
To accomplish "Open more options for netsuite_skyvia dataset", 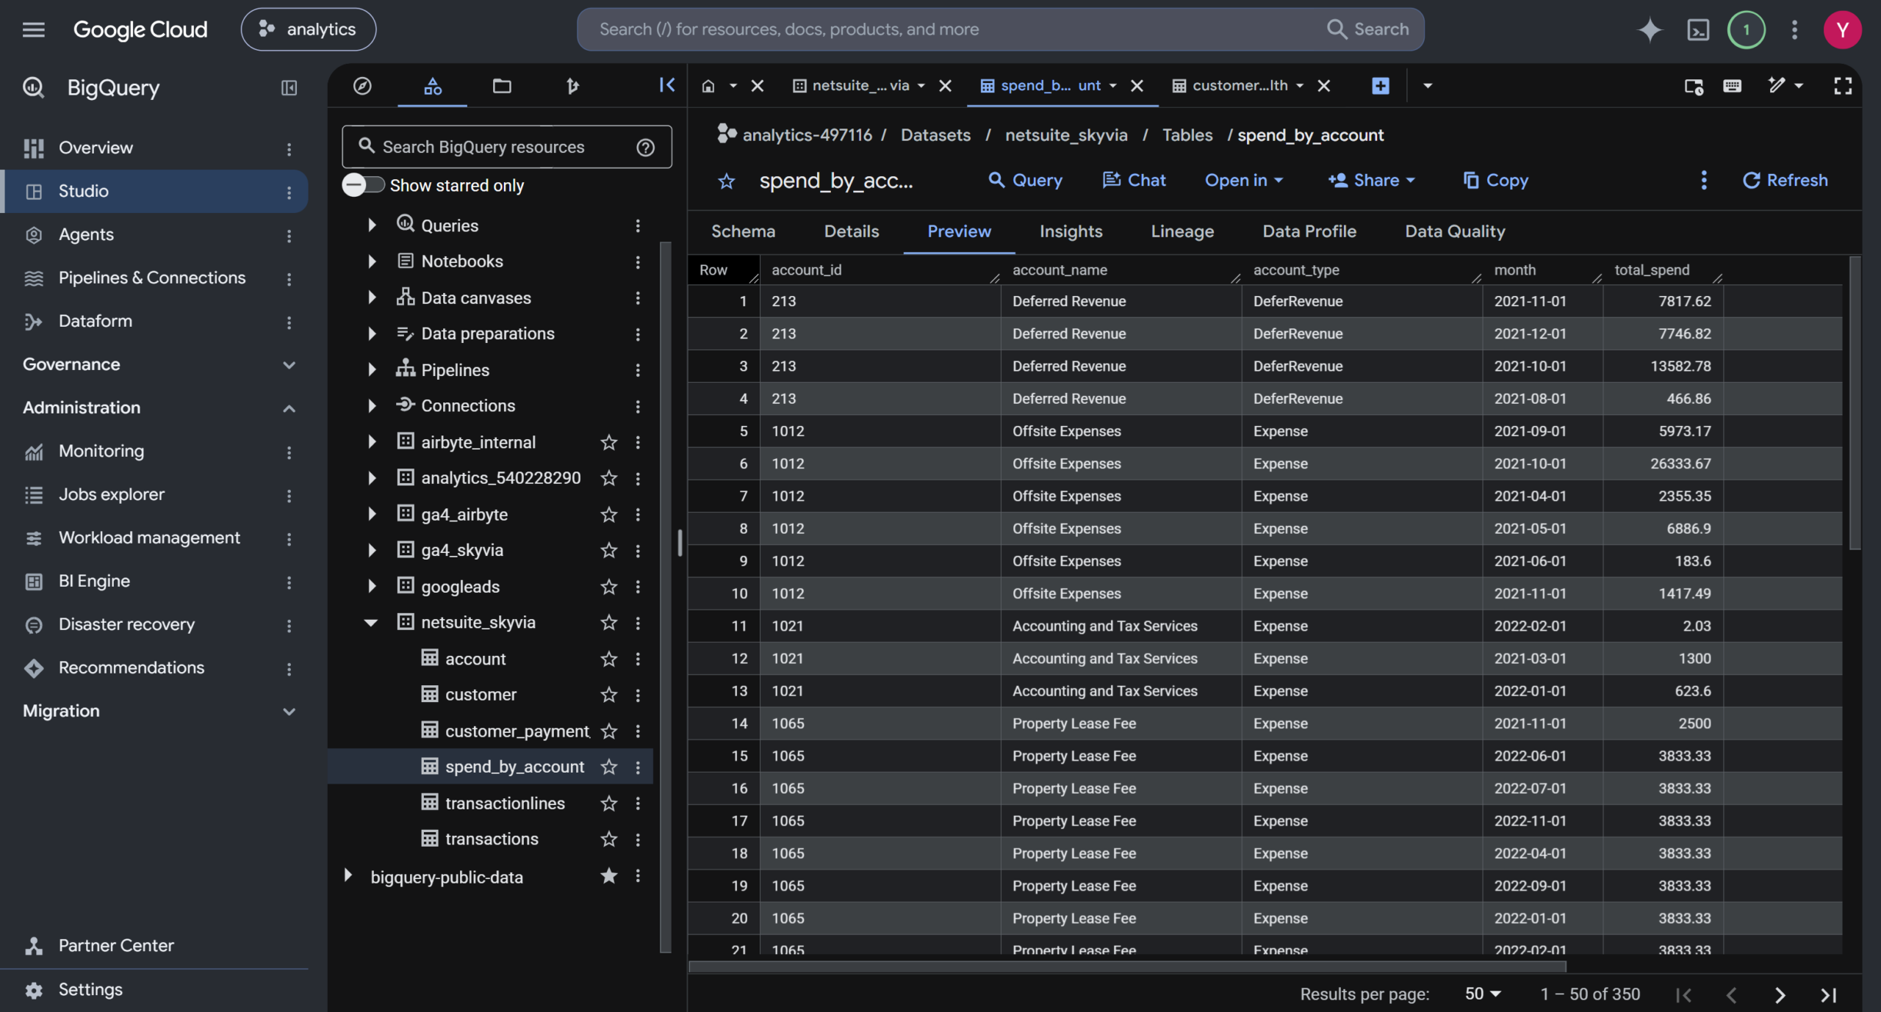I will point(638,623).
